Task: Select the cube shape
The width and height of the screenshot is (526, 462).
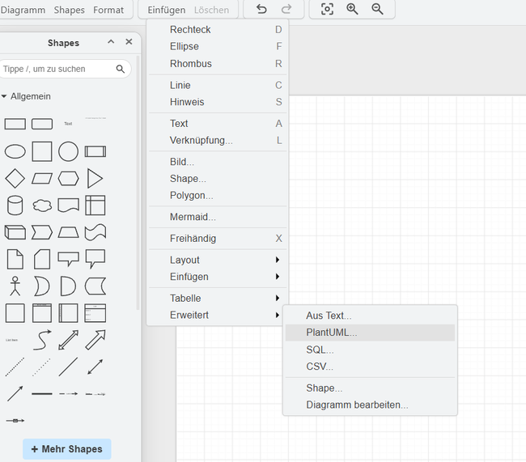Action: tap(15, 232)
